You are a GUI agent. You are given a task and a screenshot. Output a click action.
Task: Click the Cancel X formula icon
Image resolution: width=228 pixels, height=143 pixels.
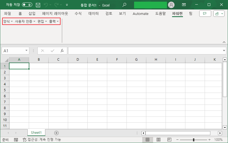coord(43,51)
